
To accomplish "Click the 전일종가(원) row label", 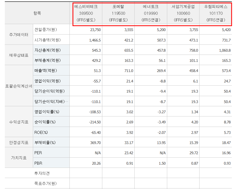I will [46, 29].
